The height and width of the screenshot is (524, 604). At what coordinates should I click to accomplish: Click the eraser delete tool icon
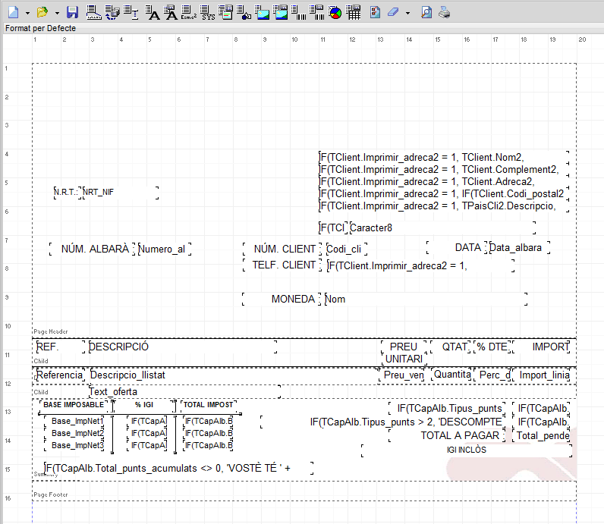(393, 12)
